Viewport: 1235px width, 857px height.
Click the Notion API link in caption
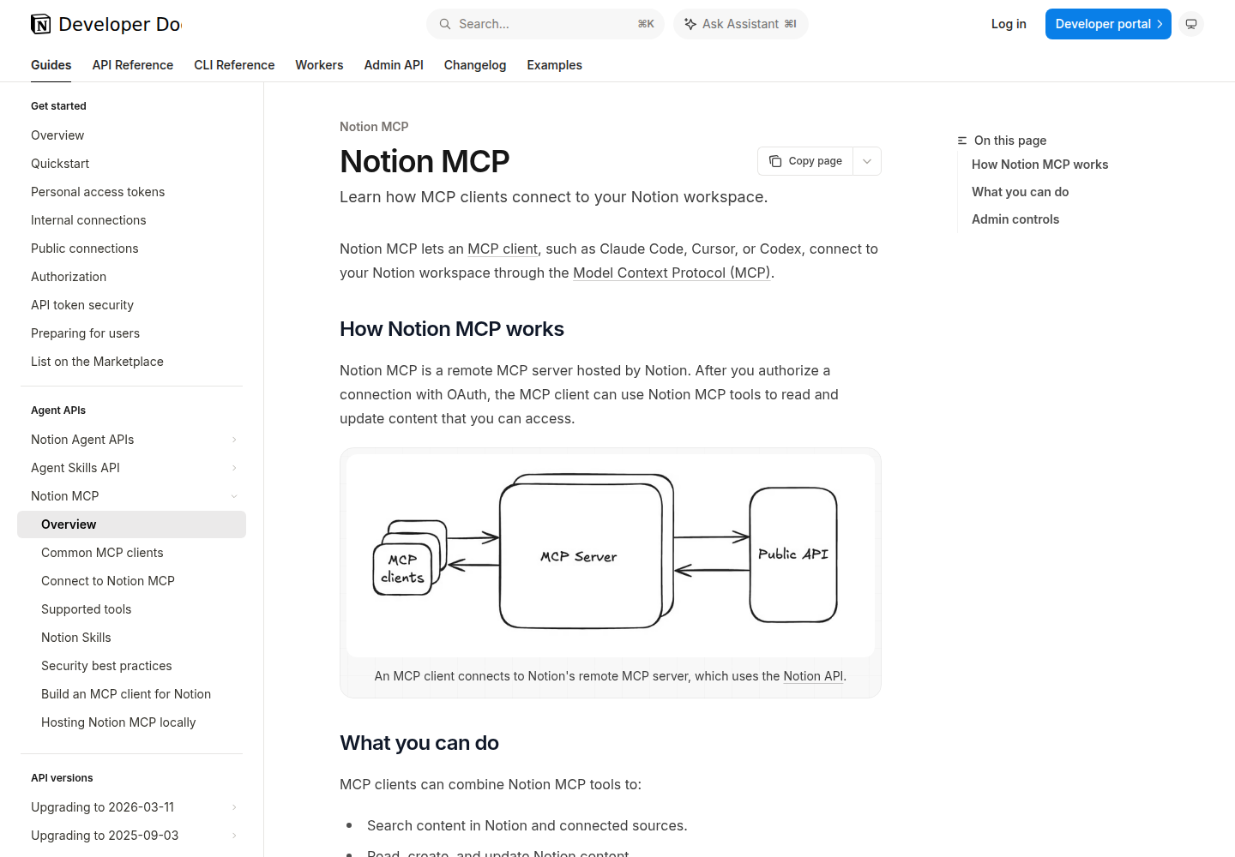[x=813, y=676]
